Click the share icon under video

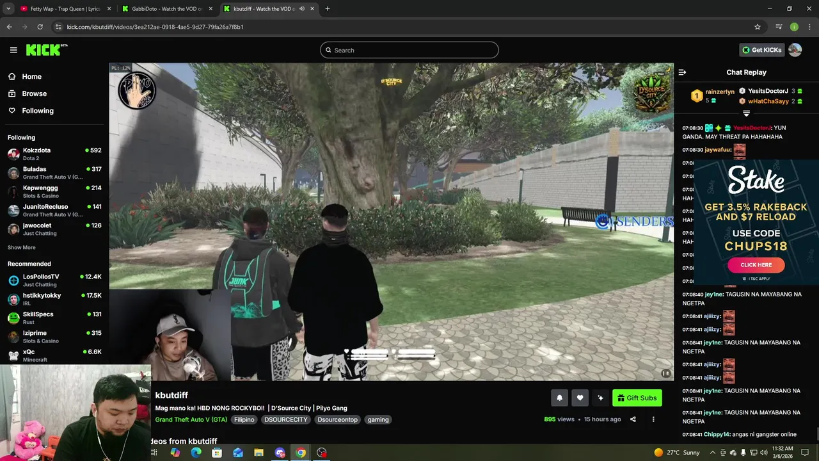pos(633,419)
